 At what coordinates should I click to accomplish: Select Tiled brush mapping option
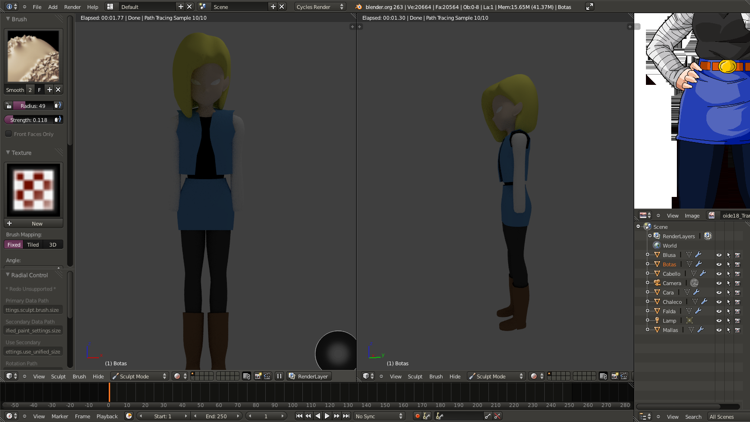(33, 244)
